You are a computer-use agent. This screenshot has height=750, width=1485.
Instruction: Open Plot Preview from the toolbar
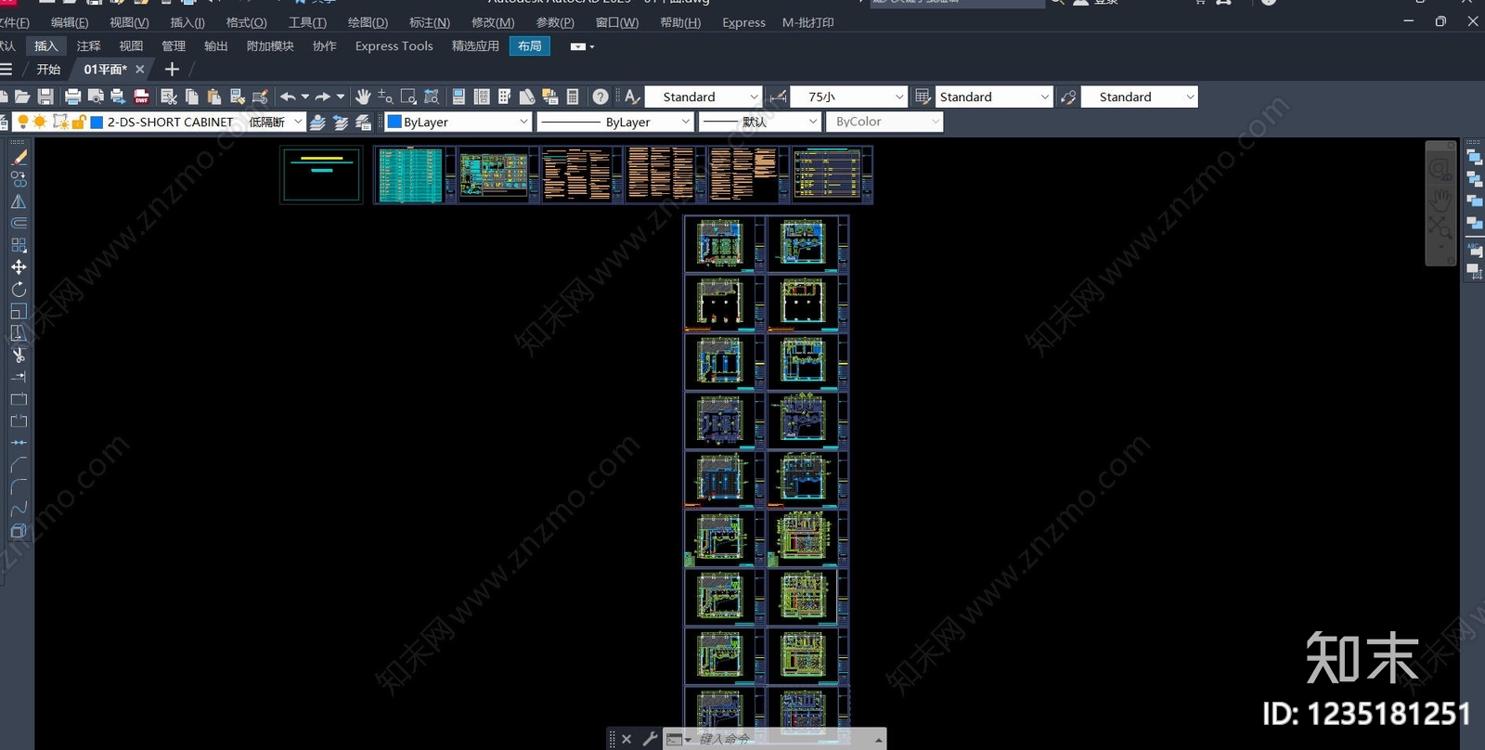coord(96,97)
